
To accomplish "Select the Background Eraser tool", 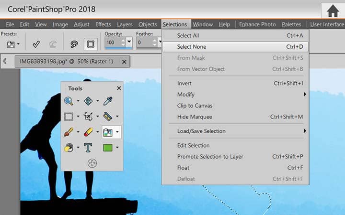I will [108, 132].
